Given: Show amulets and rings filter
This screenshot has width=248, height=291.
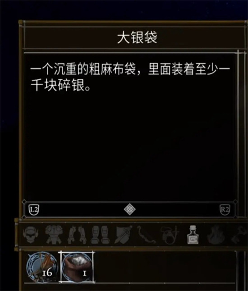Looking at the screenshot, I should click(x=170, y=235).
